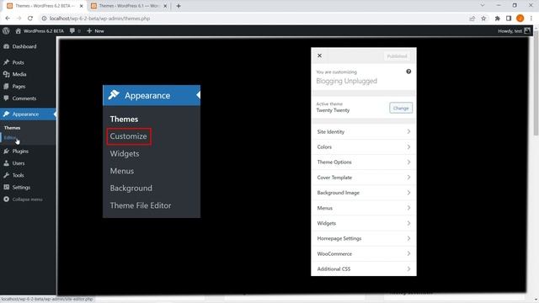Click Editor submenu under Appearance sidebar

(x=10, y=138)
